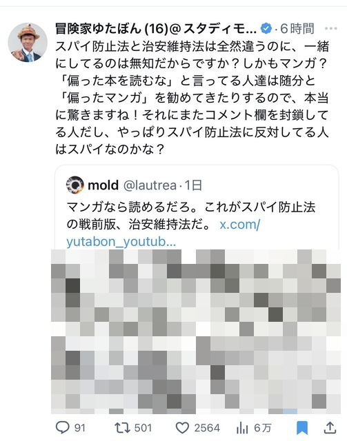Like the post via heart icon
The image size is (347, 441).
pos(182,428)
